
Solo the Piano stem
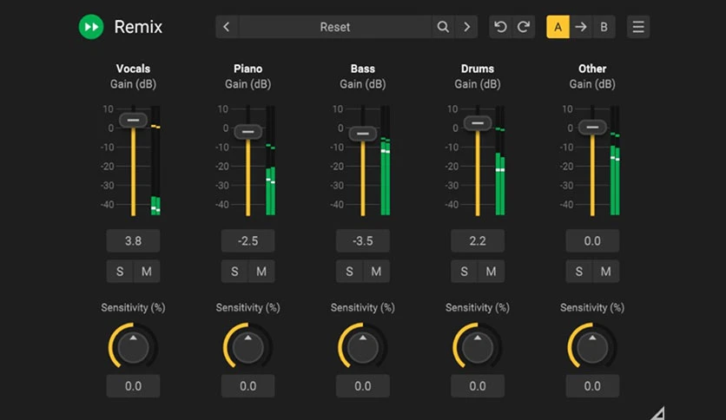pyautogui.click(x=234, y=272)
